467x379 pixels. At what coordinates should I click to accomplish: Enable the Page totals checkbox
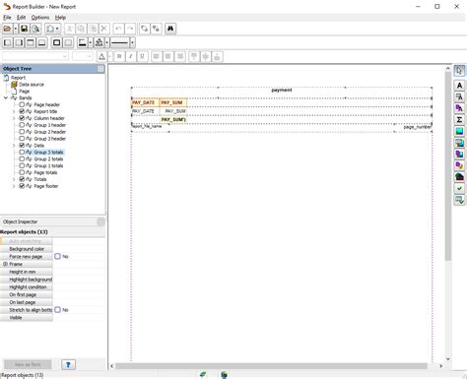[x=22, y=172]
